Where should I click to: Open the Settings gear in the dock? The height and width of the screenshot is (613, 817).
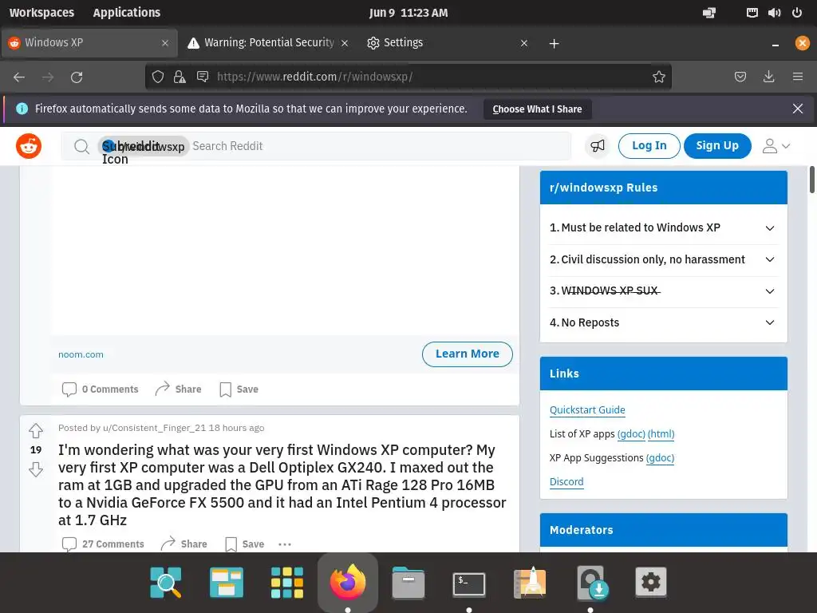(x=651, y=582)
